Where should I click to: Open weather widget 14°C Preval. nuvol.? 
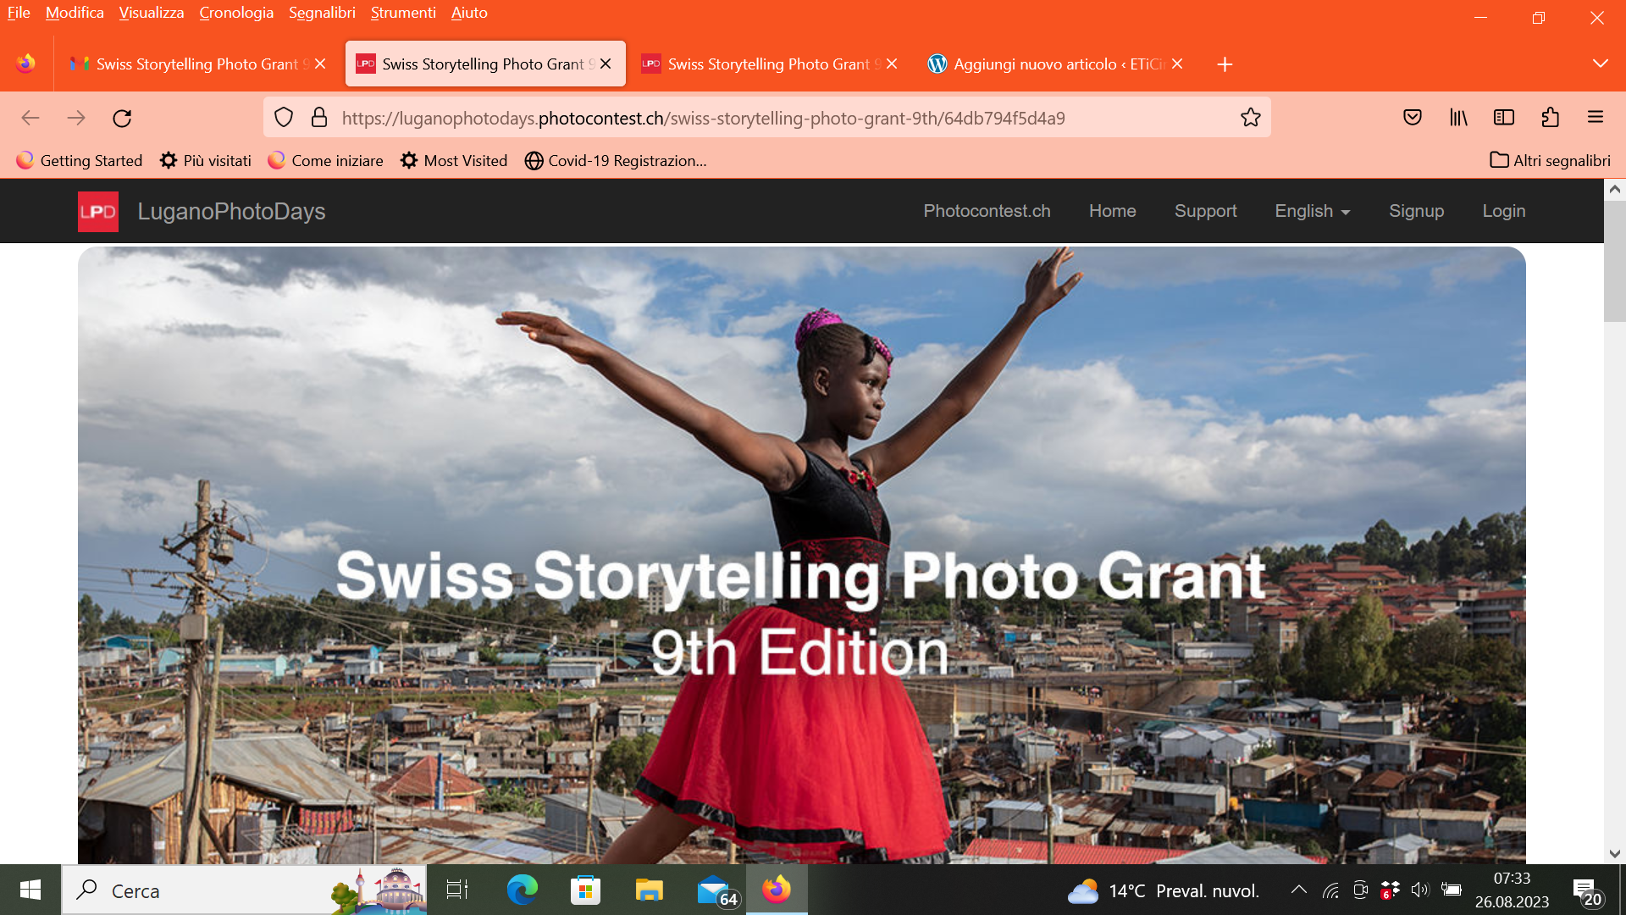click(x=1164, y=890)
